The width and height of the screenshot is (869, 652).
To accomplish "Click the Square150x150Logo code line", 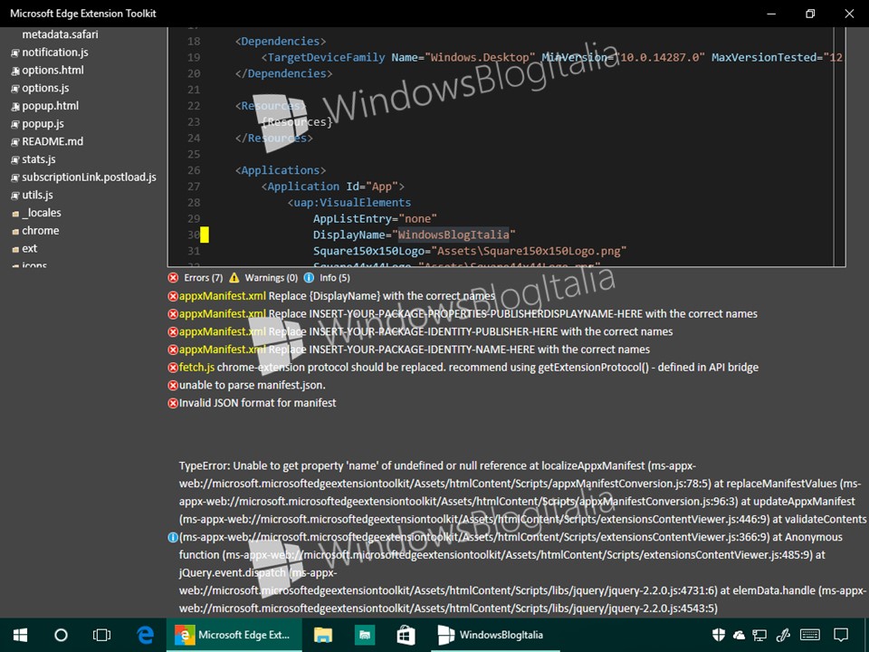I will point(470,251).
